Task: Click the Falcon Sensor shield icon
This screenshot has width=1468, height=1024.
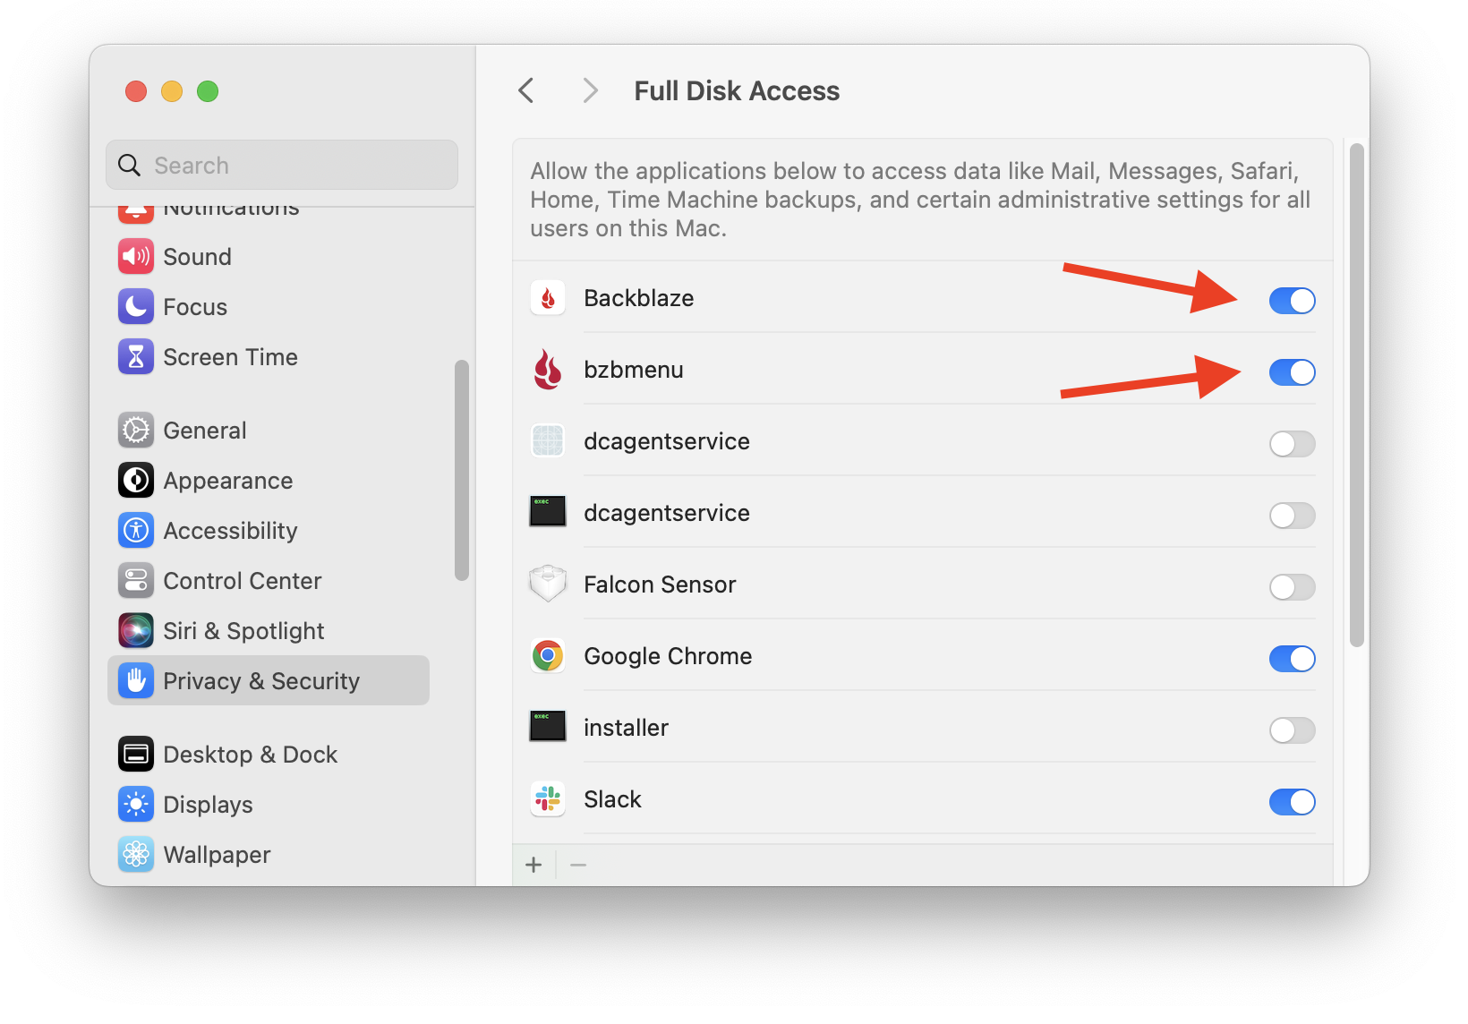Action: click(548, 585)
